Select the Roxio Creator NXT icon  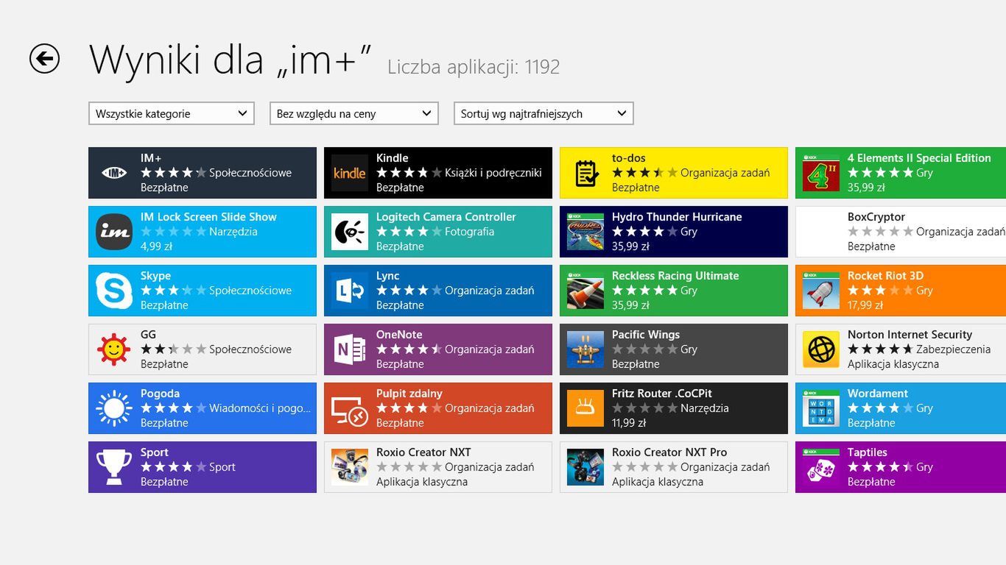coord(350,467)
